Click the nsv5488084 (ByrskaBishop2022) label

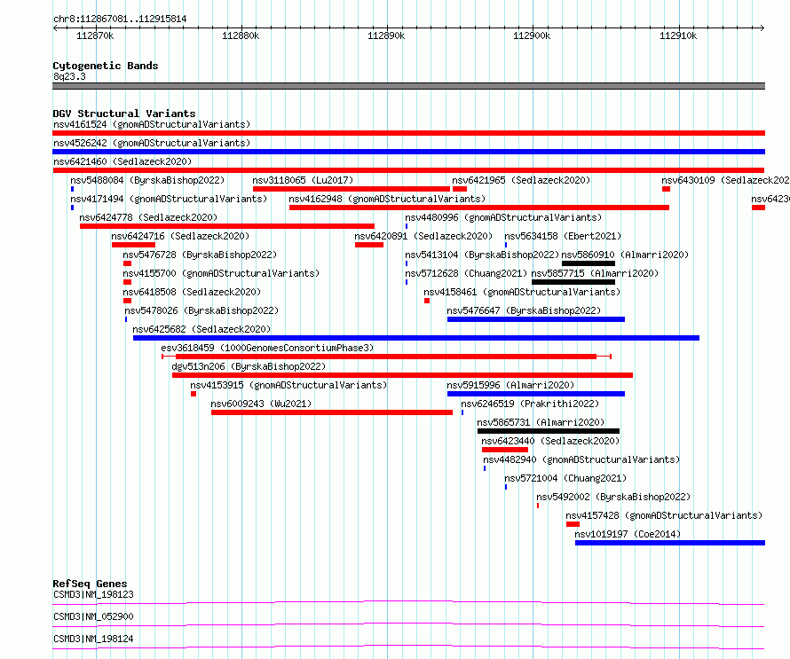click(147, 180)
